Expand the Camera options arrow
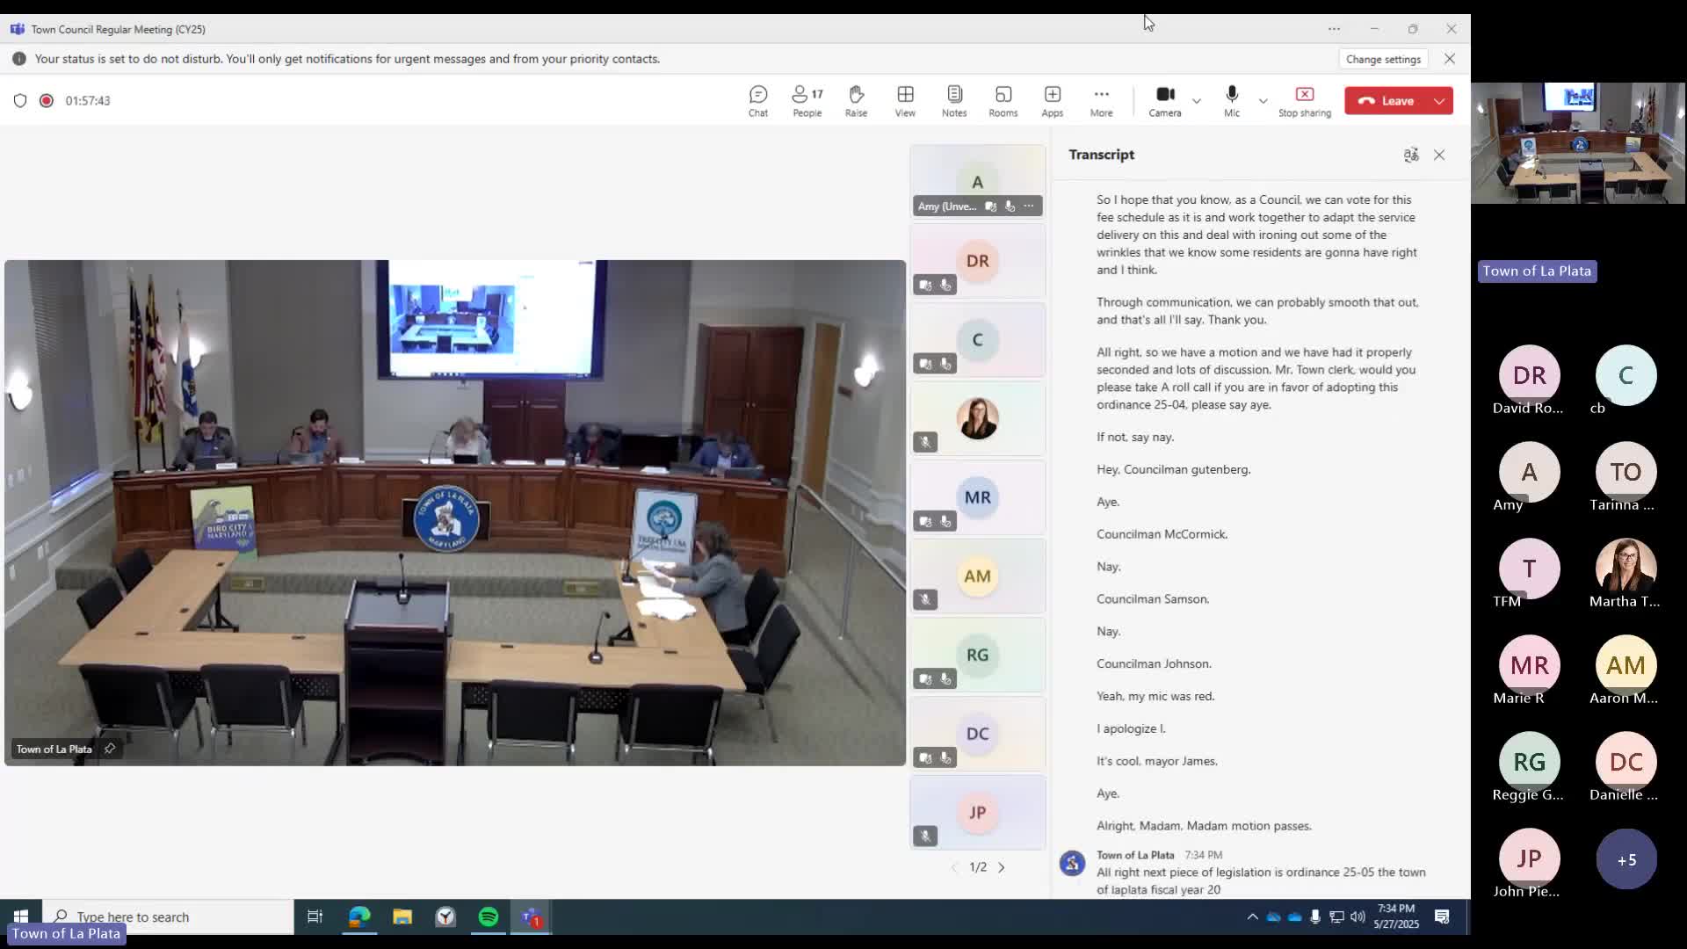 pyautogui.click(x=1197, y=101)
